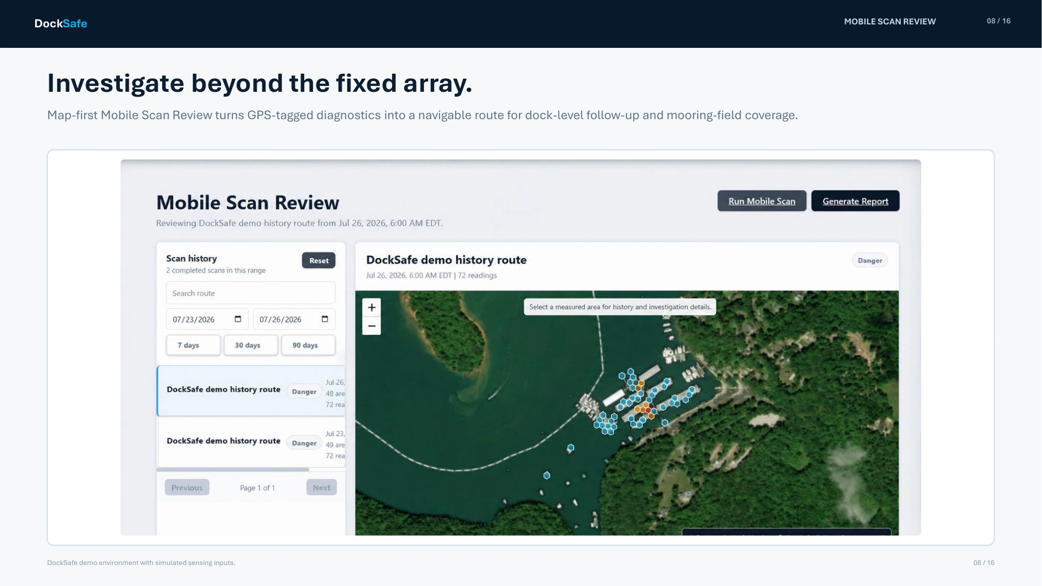The image size is (1042, 586).
Task: Open the end date field 07/26/2026
Action: 294,319
